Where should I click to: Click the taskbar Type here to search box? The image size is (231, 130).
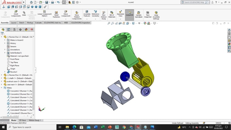(32, 127)
